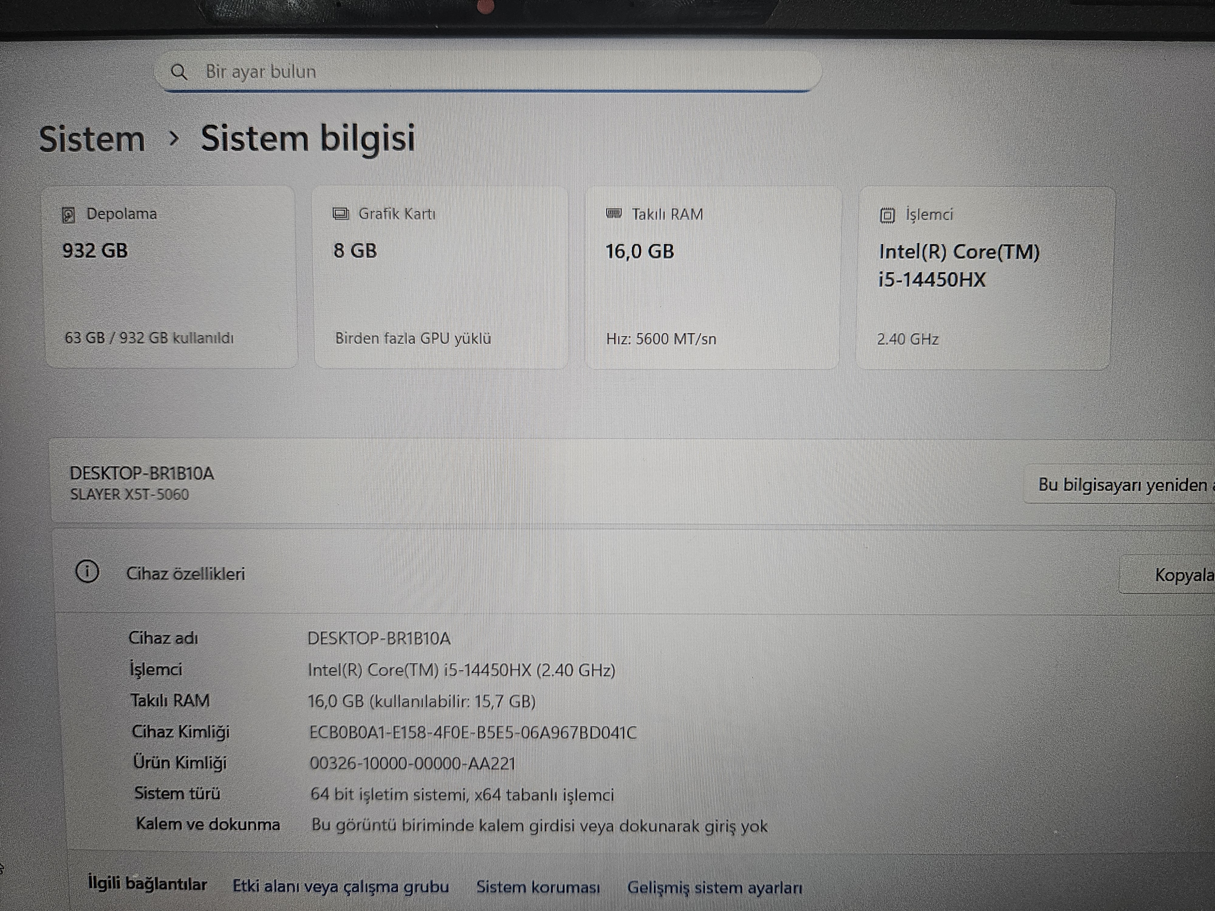The image size is (1215, 911).
Task: Click the Grafik Kartı icon
Action: click(341, 213)
